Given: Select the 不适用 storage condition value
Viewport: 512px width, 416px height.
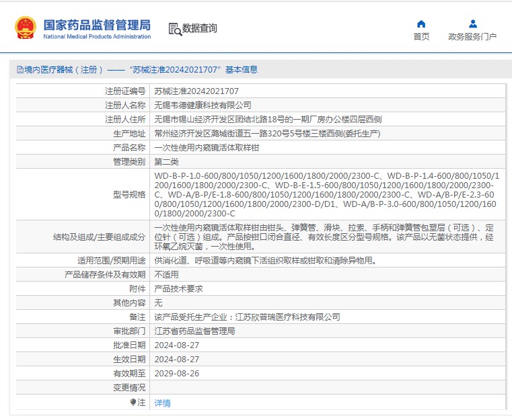Looking at the screenshot, I should [167, 274].
